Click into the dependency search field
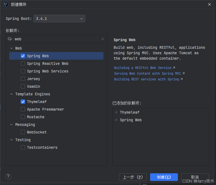The height and width of the screenshot is (185, 216). pos(56,39)
